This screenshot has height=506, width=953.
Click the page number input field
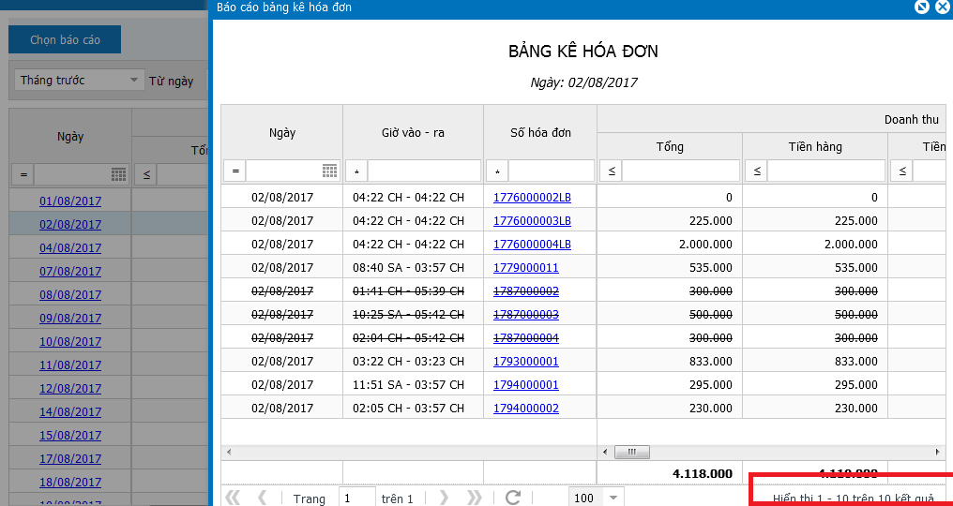coord(357,499)
